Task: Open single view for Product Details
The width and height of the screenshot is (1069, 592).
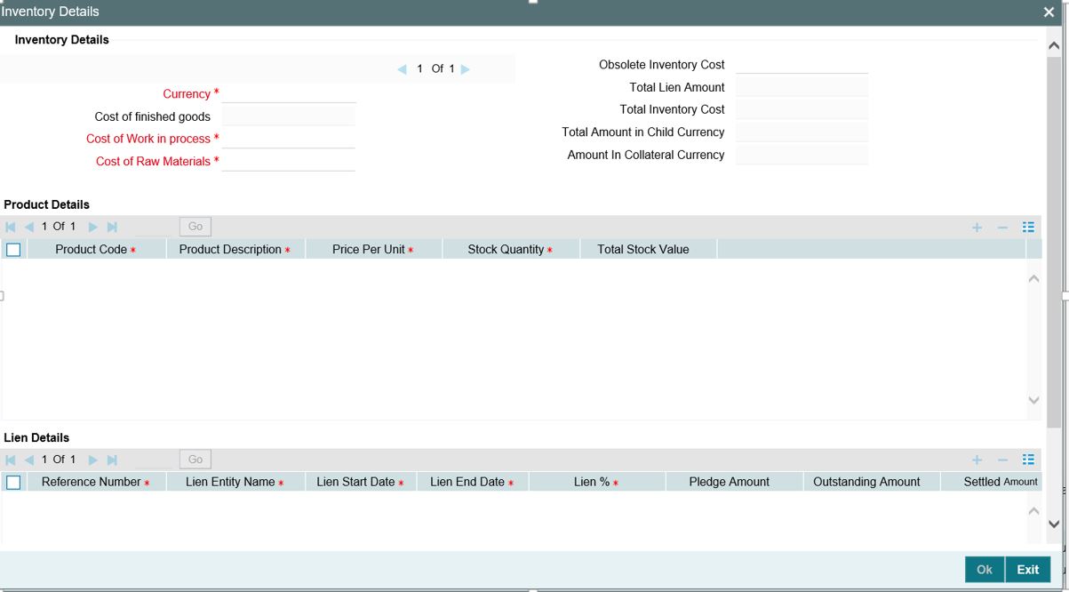Action: [1028, 228]
